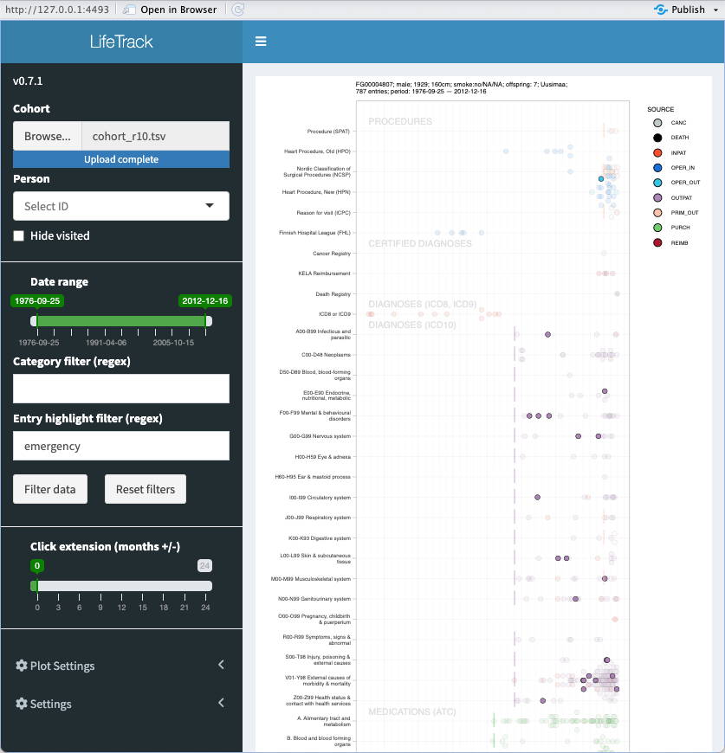The width and height of the screenshot is (725, 753).
Task: Open the Select ID person dropdown
Action: [121, 206]
